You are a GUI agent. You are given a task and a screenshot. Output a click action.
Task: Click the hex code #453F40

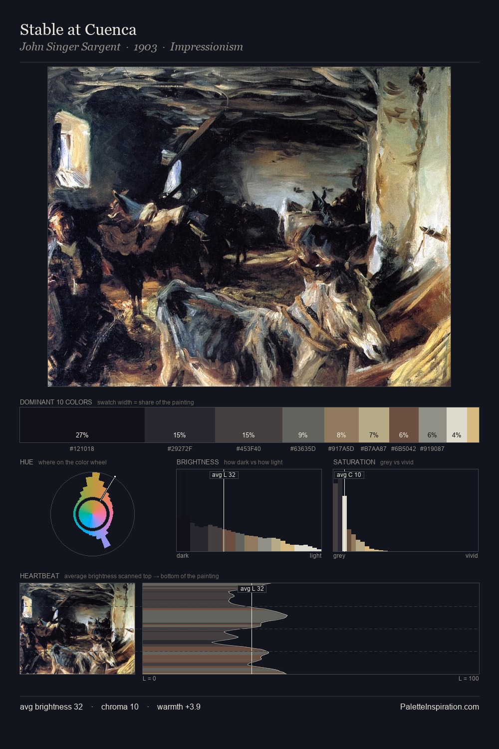[x=249, y=448]
